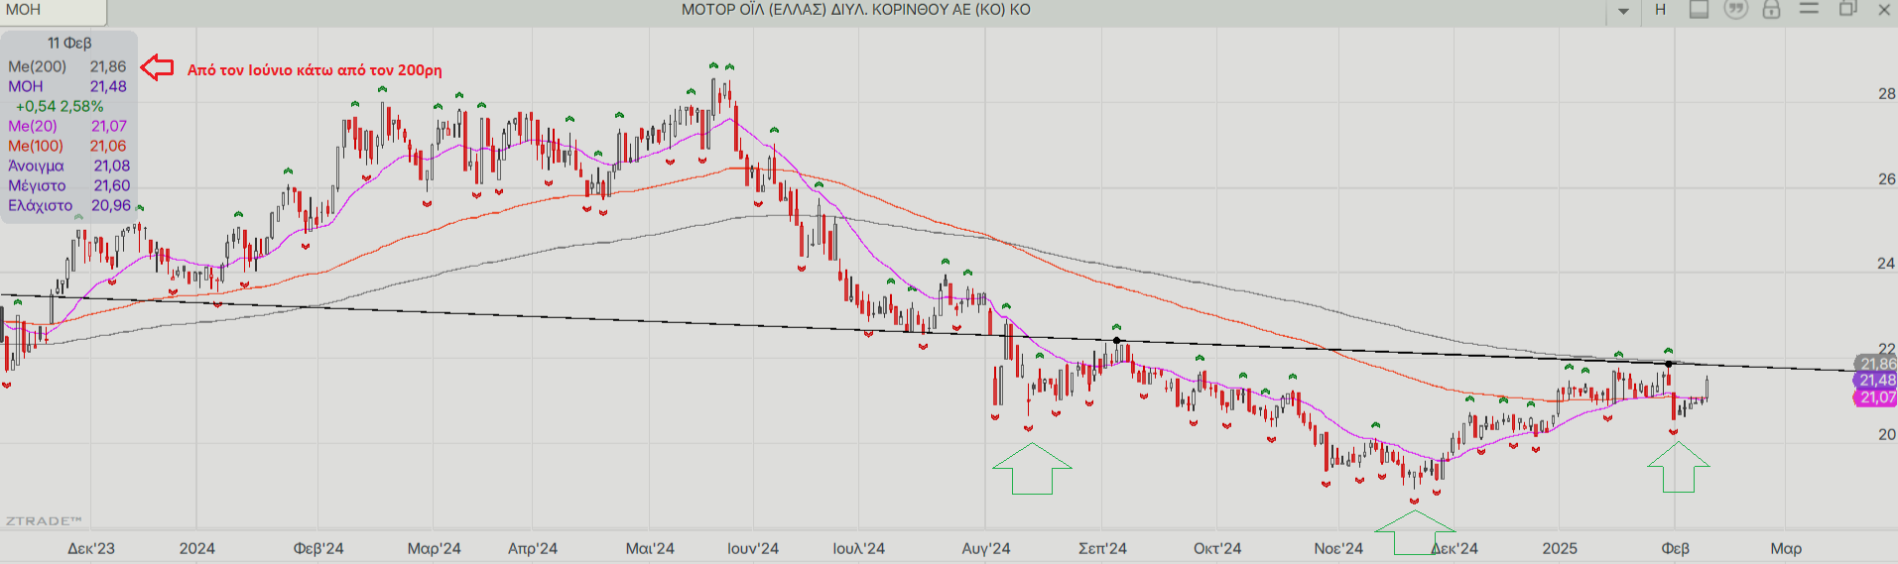The height and width of the screenshot is (564, 1898).
Task: Click the Απρ'24 time axis label
Action: tap(533, 548)
